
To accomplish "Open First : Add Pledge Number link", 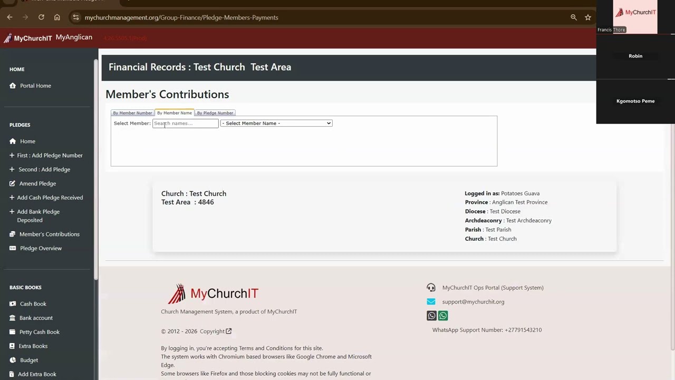I will click(50, 155).
